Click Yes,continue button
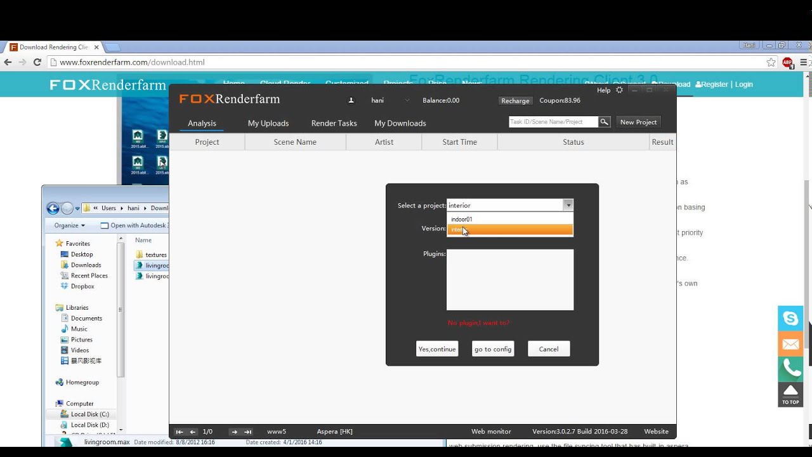 point(437,349)
